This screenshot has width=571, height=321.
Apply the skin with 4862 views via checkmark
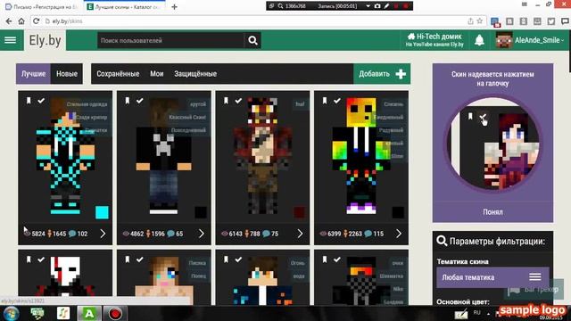point(140,101)
